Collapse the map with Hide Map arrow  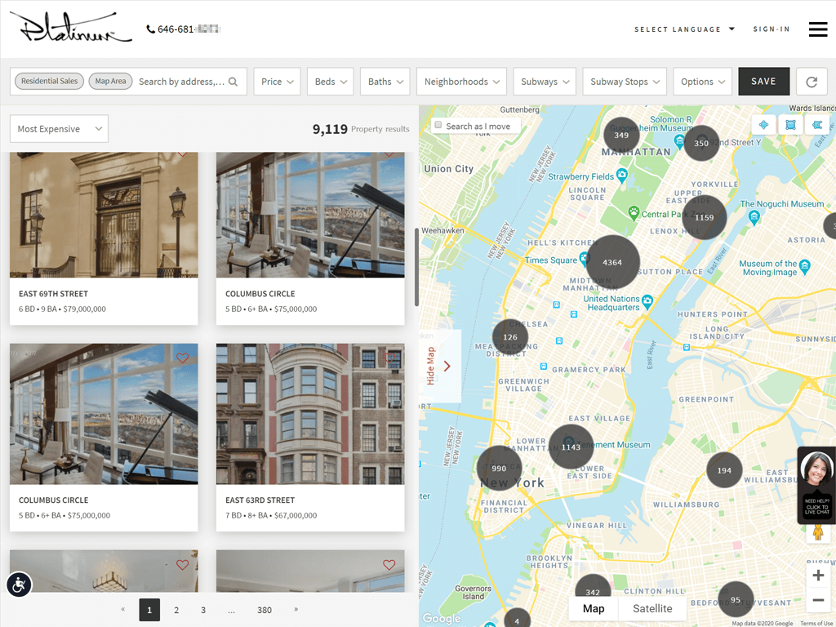click(x=447, y=367)
